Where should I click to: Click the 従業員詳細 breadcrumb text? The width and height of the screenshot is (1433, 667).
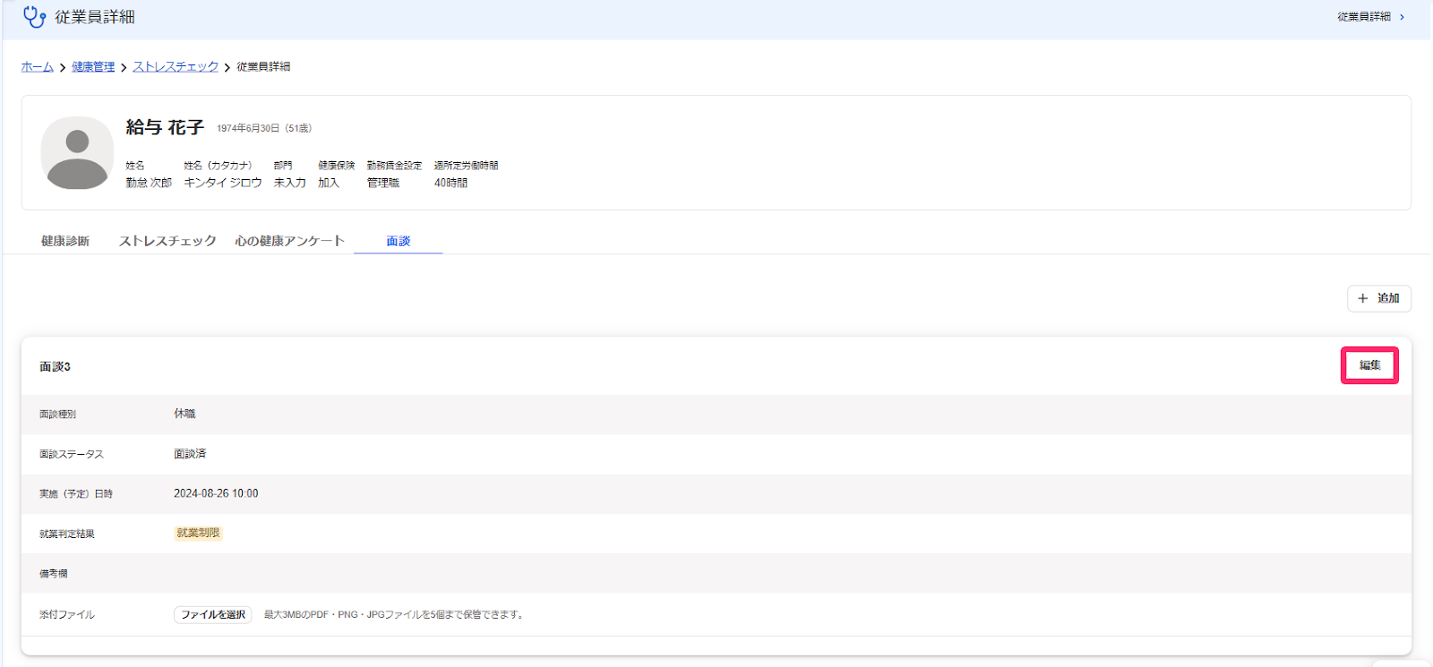tap(263, 67)
